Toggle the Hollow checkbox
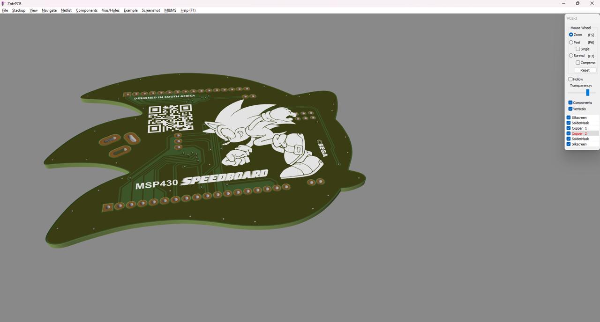Viewport: 600px width, 322px height. (570, 80)
